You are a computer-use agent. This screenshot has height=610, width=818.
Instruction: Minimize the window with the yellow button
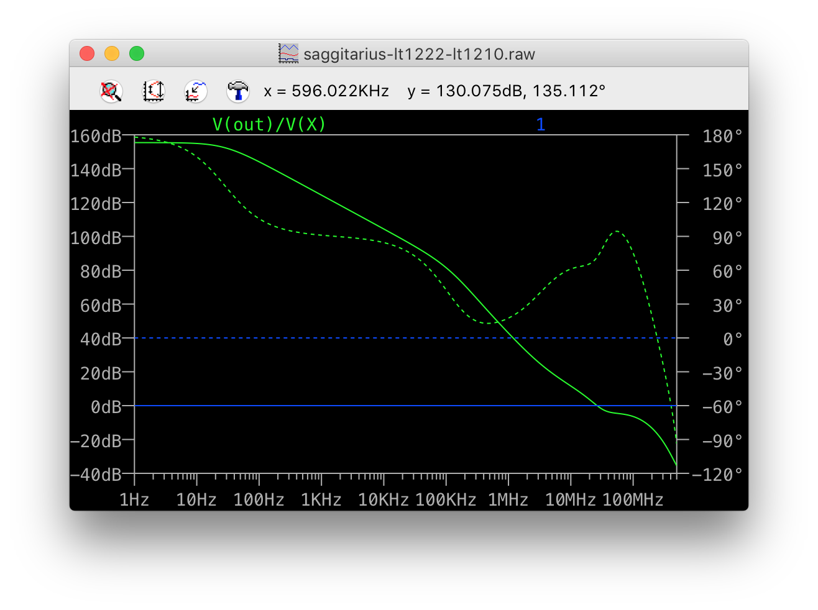[112, 54]
